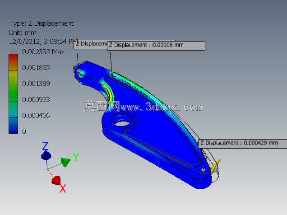Click the green band of color legend
Viewport: 287px width, 215px height.
pyautogui.click(x=14, y=94)
